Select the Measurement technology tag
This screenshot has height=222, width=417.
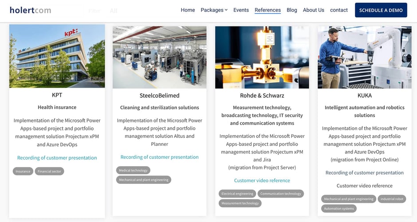point(240,203)
